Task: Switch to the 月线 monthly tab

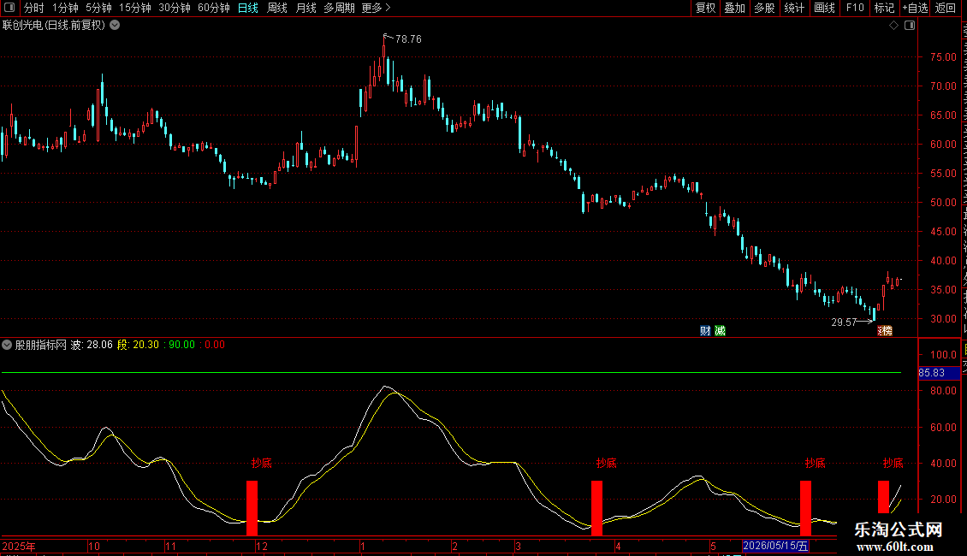Action: tap(306, 8)
